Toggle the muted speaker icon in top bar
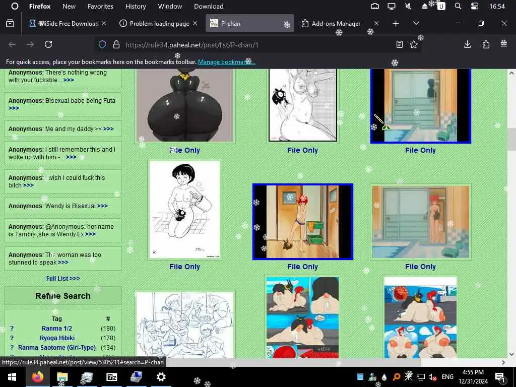 click(408, 6)
